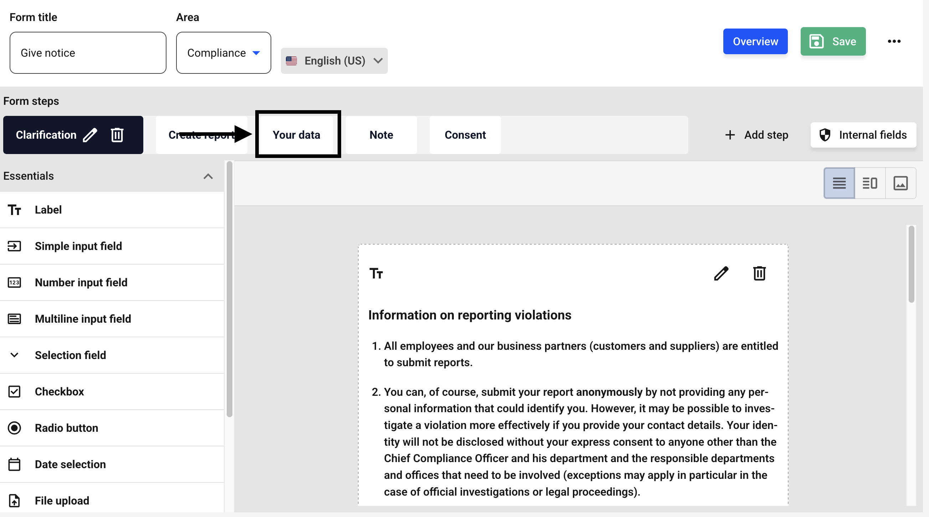The width and height of the screenshot is (929, 517).
Task: Open the Consent step tab
Action: pos(465,135)
